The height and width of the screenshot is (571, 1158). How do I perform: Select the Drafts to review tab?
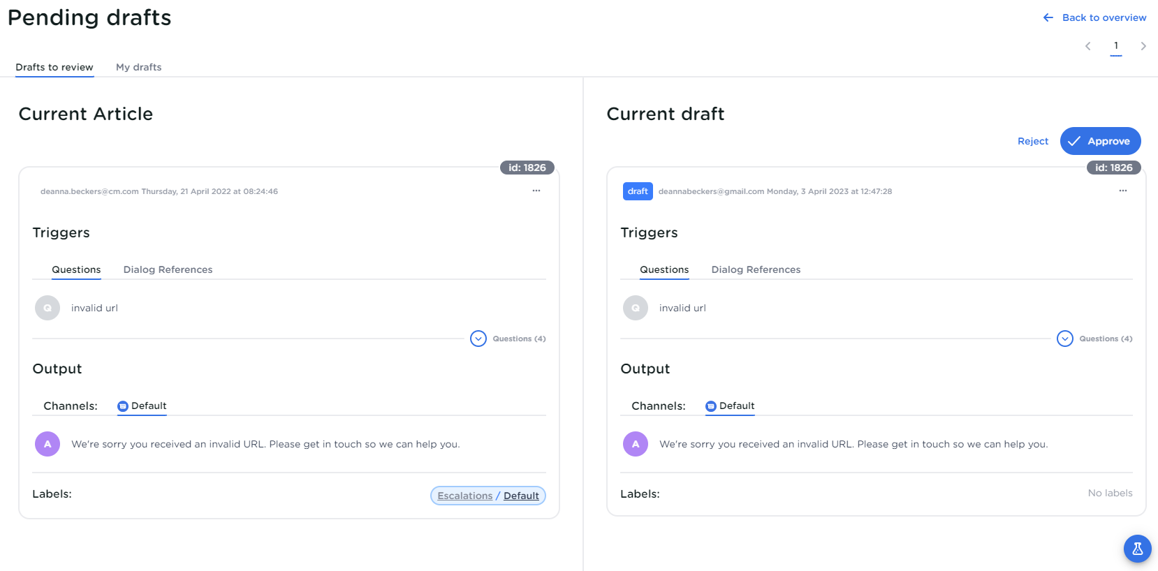tap(54, 67)
